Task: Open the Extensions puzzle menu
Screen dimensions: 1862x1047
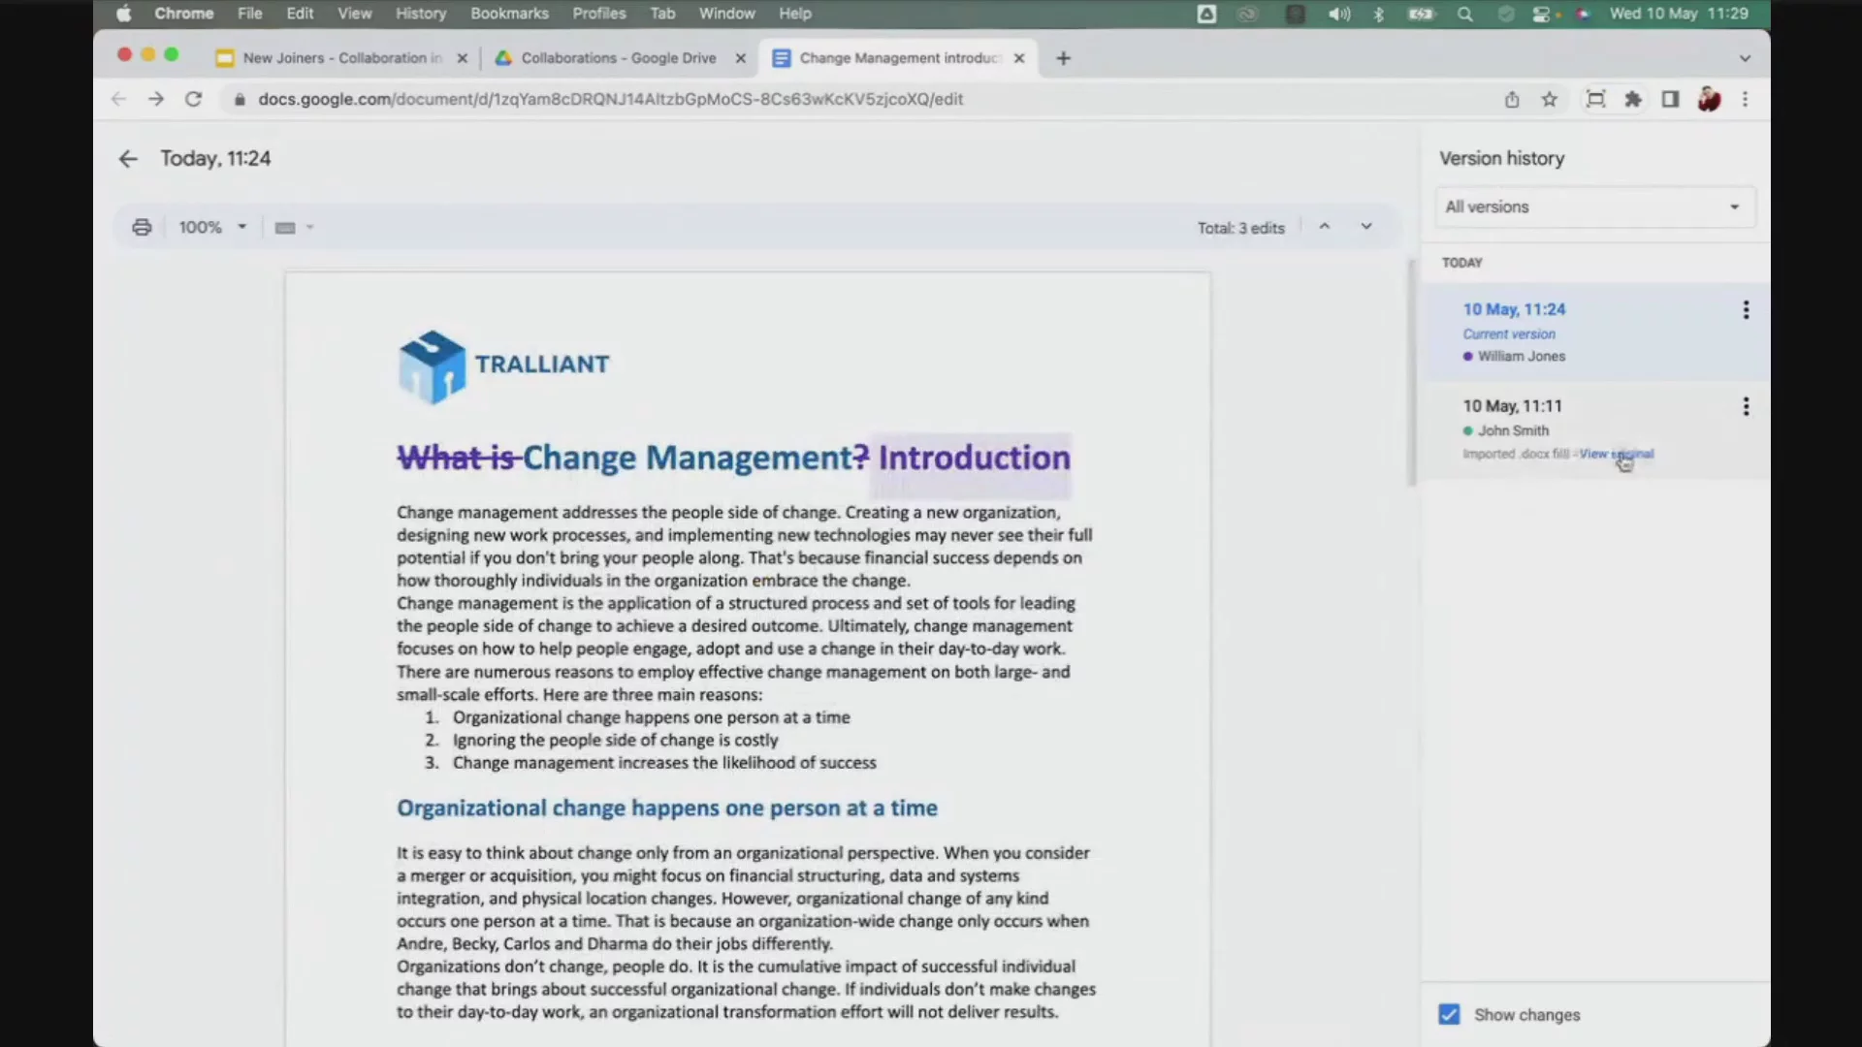Action: (1633, 99)
